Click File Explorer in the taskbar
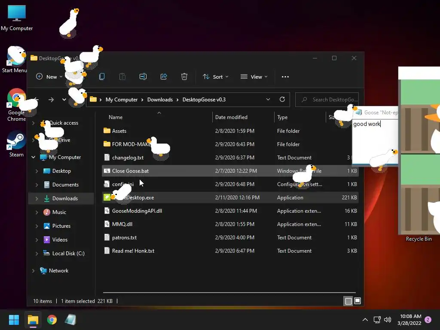This screenshot has height=330, width=440. [x=33, y=320]
